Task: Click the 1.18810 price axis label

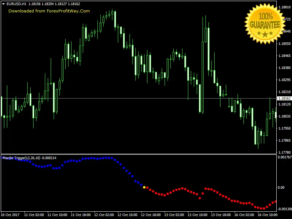Action: 284,7
